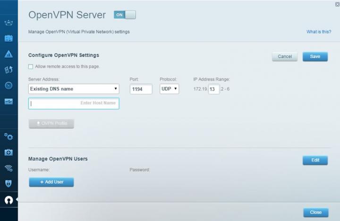
Task: Click the OpenVPN Server title text
Action: pyautogui.click(x=67, y=15)
